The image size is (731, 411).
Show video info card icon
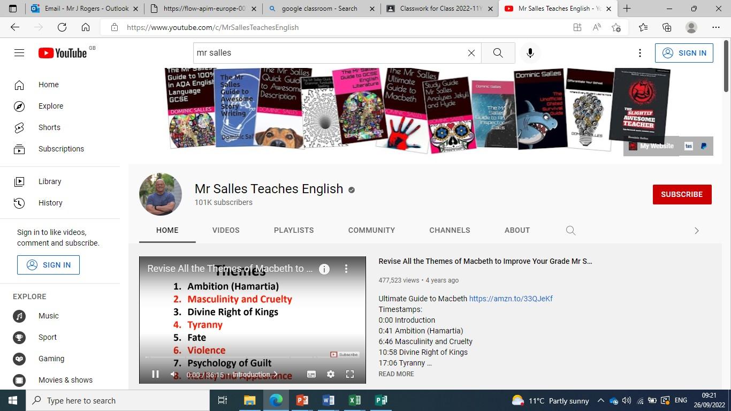pos(324,269)
